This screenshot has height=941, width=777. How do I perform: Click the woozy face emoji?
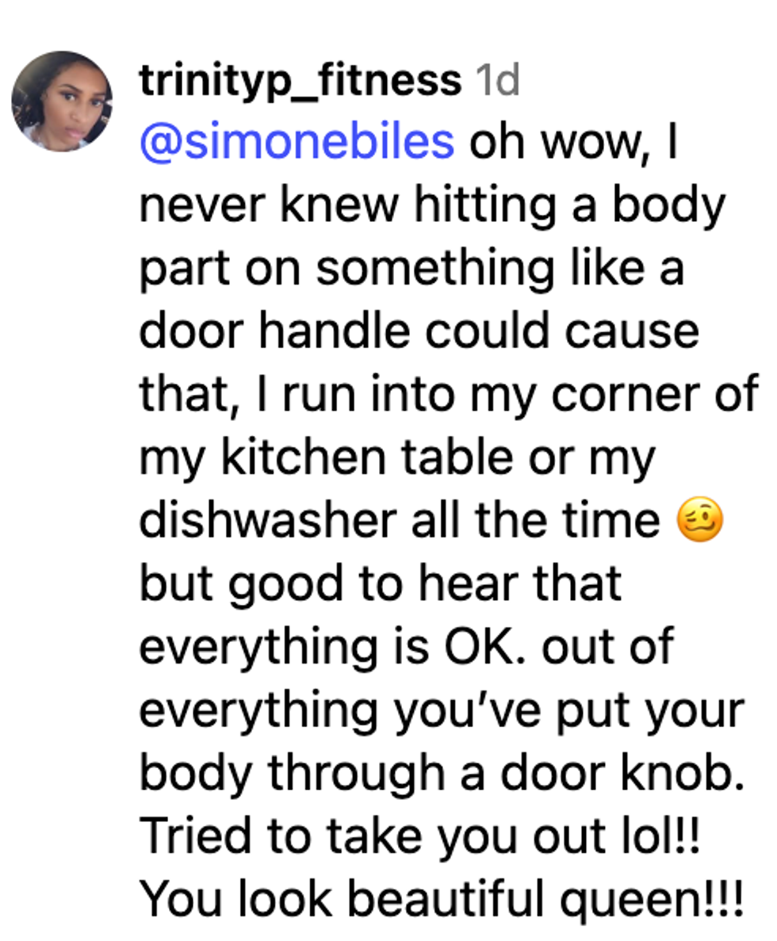[x=701, y=522]
